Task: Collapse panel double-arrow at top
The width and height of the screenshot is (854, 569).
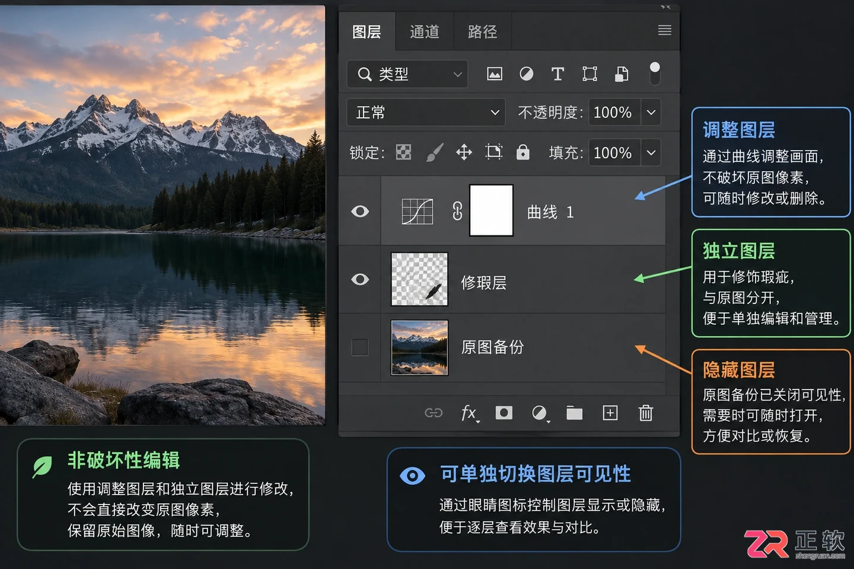Action: pyautogui.click(x=665, y=7)
